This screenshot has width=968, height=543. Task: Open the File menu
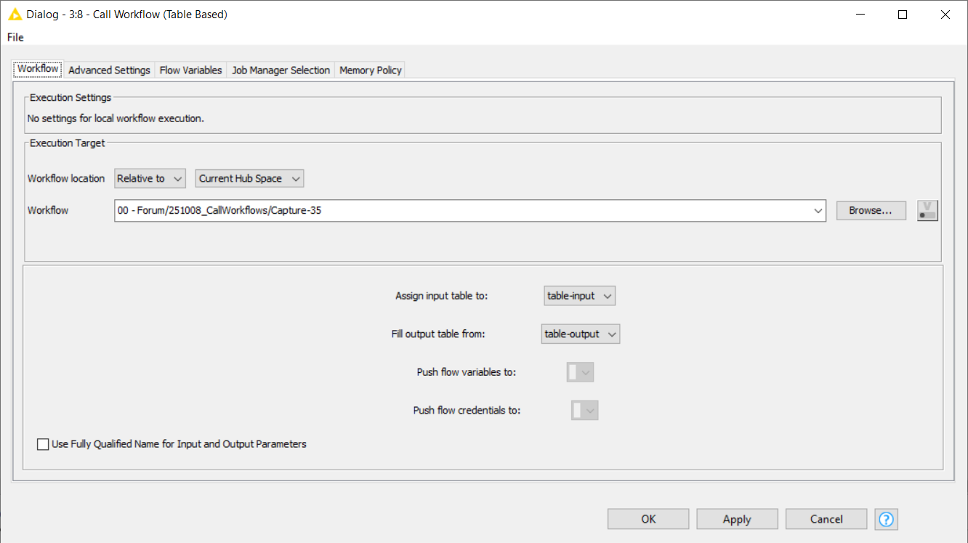coord(15,37)
